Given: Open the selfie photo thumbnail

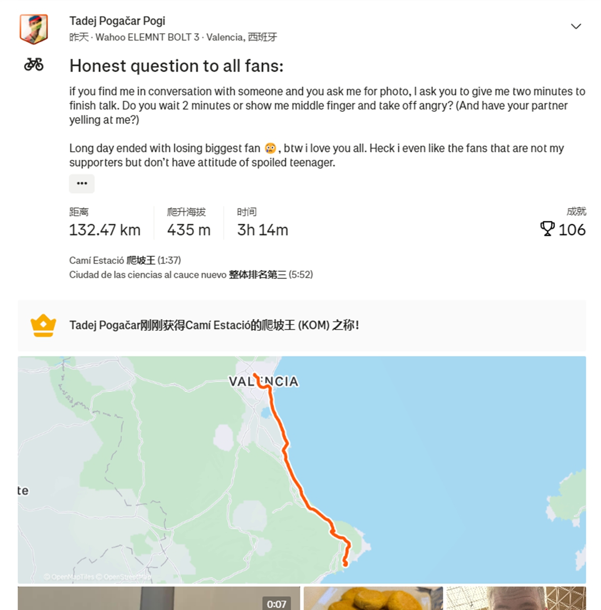Looking at the screenshot, I should click(x=516, y=598).
